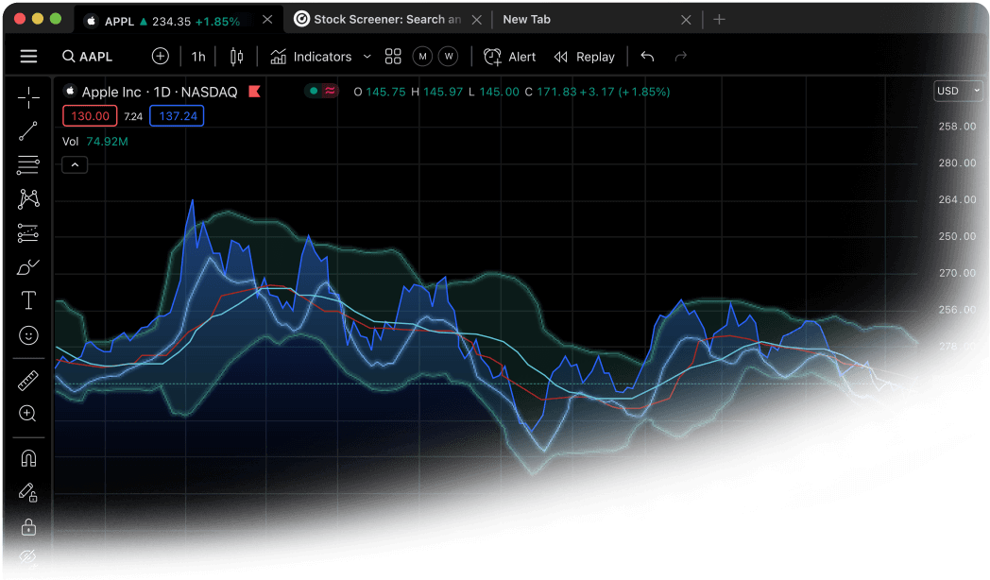
Task: Open the emoji sticker tool
Action: tap(28, 335)
